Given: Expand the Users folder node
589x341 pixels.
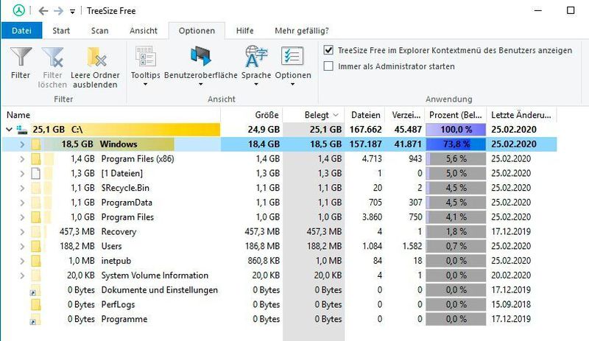Looking at the screenshot, I should coord(22,246).
